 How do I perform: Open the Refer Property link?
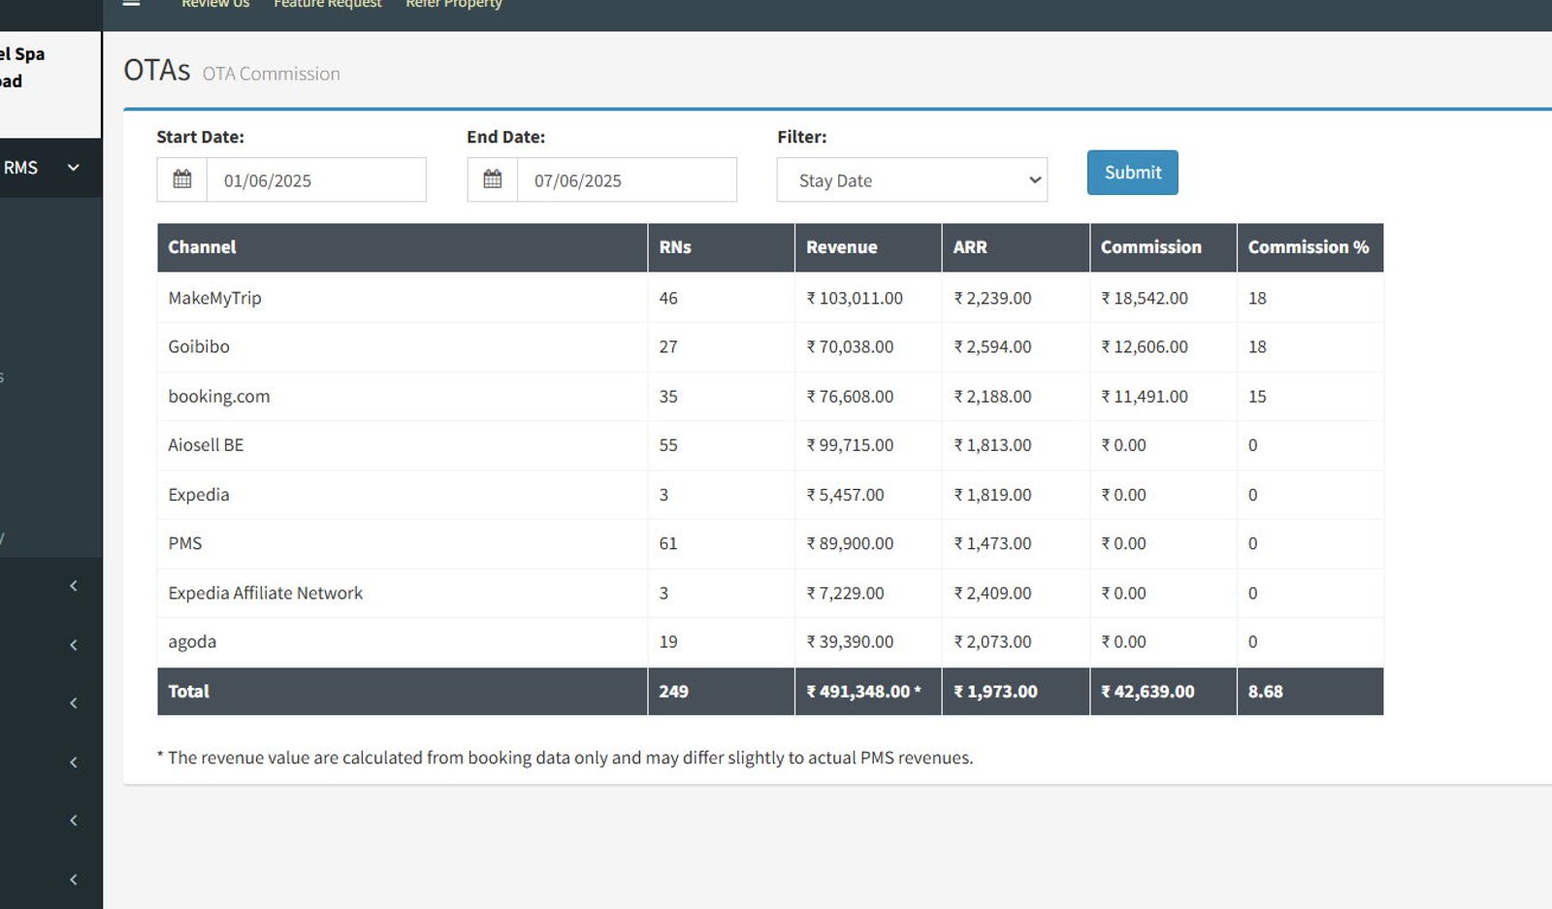point(454,4)
